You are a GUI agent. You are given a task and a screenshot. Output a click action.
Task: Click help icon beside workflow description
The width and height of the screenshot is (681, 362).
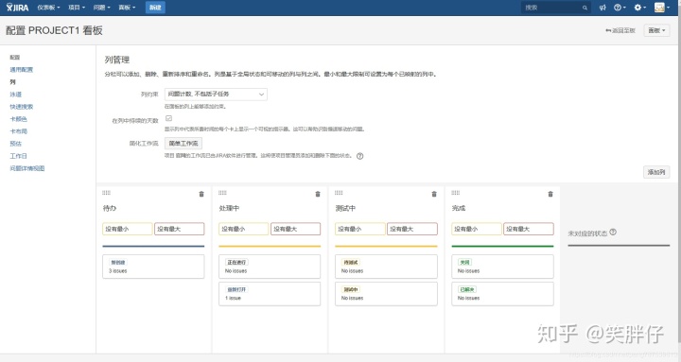click(x=360, y=156)
